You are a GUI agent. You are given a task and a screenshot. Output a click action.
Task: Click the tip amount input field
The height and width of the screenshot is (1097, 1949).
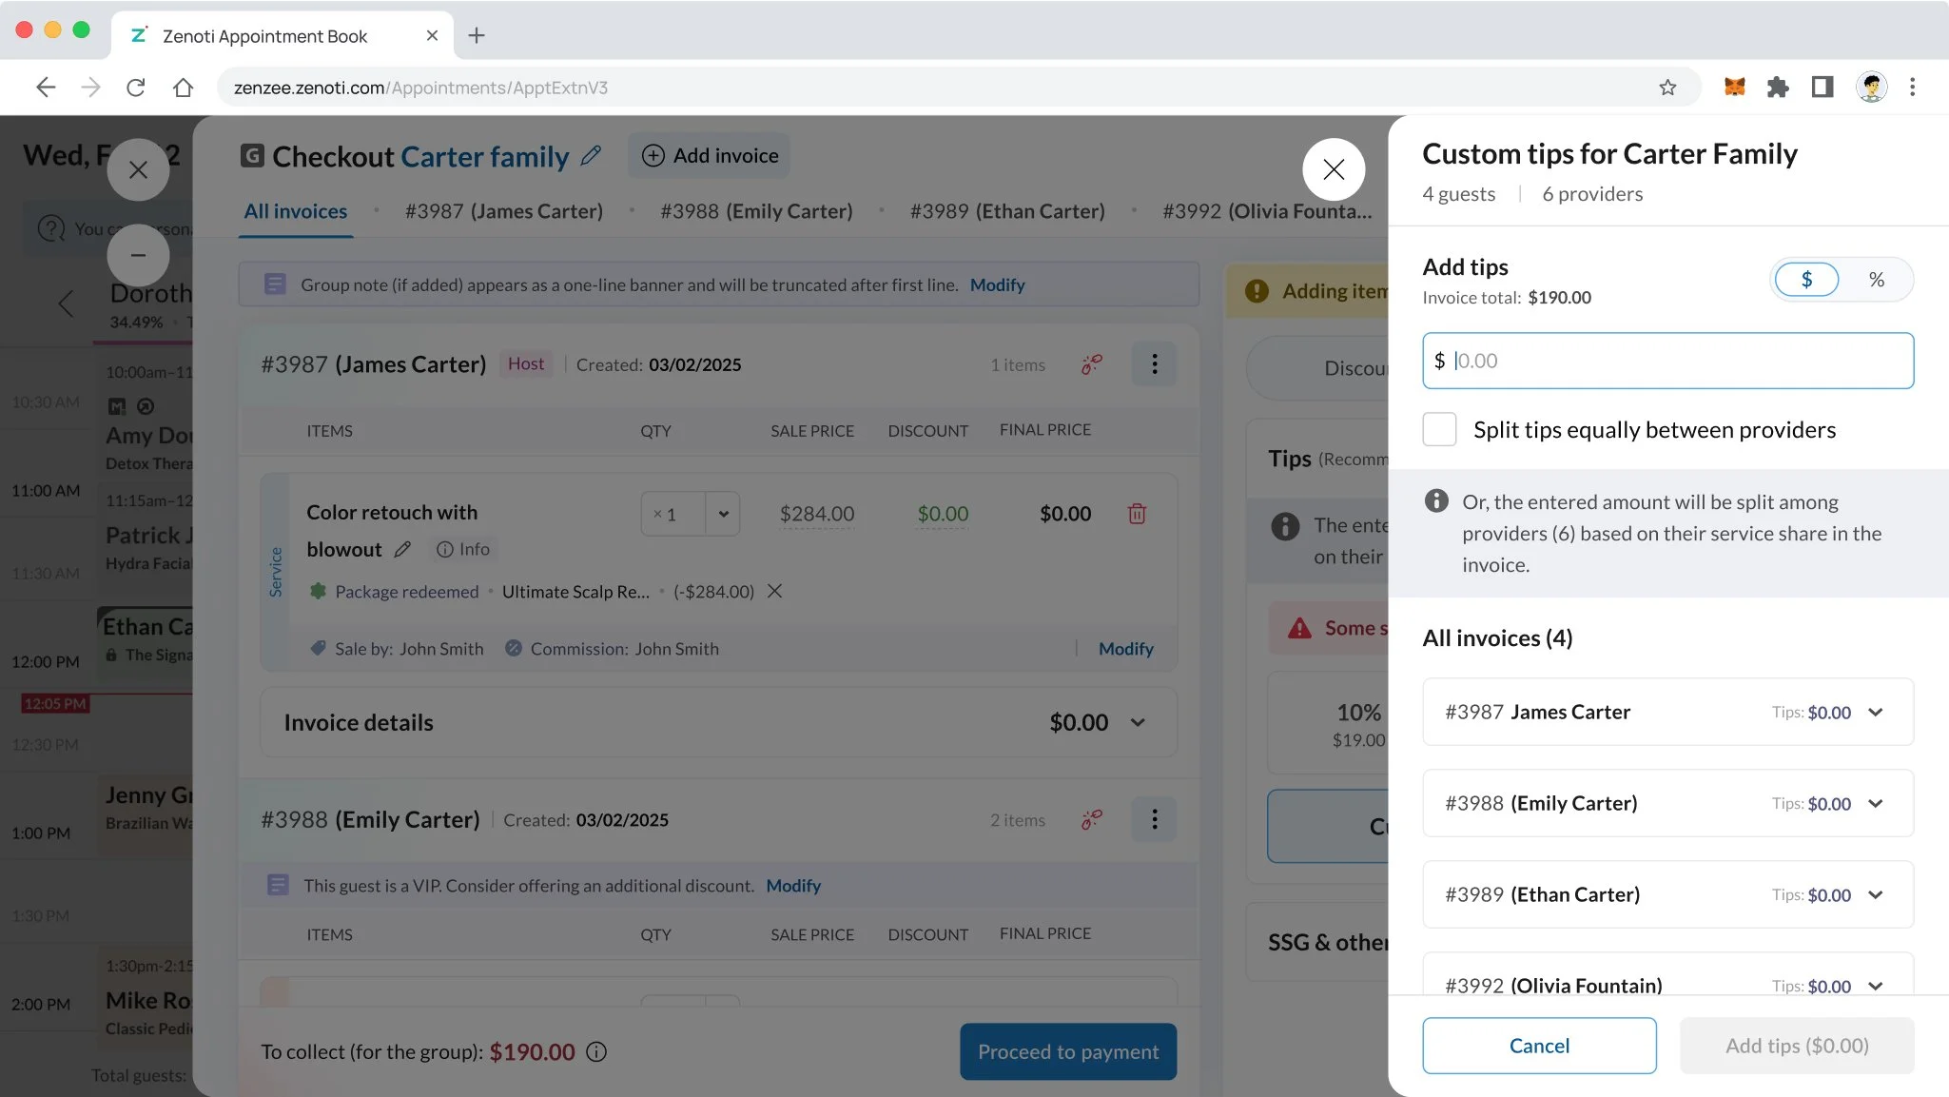1667,361
